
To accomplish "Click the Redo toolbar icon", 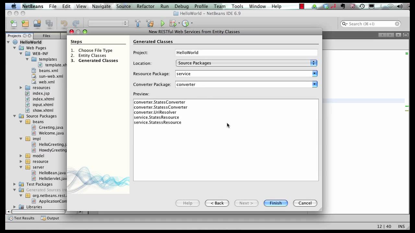I will click(x=76, y=23).
